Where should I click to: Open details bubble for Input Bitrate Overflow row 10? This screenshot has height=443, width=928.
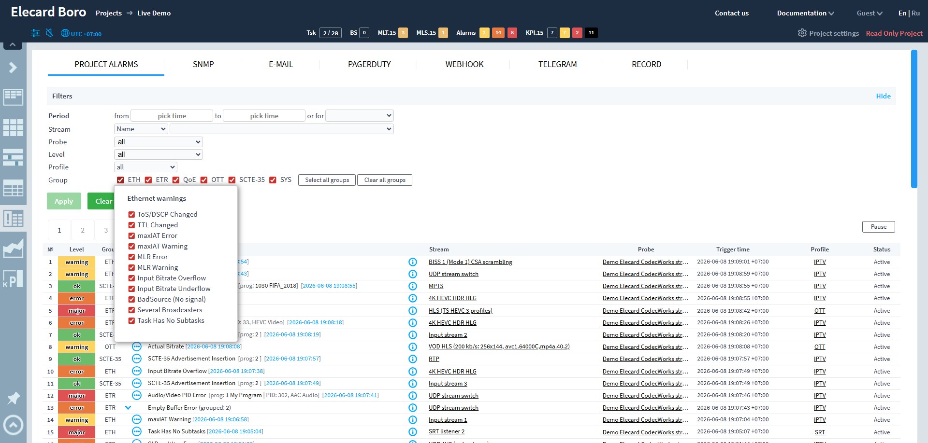click(x=137, y=371)
